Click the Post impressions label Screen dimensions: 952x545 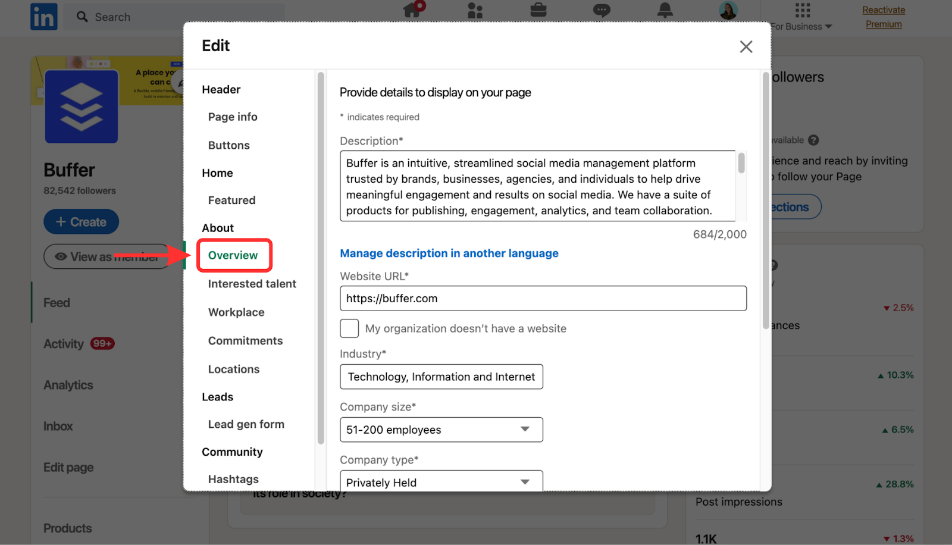tap(739, 502)
